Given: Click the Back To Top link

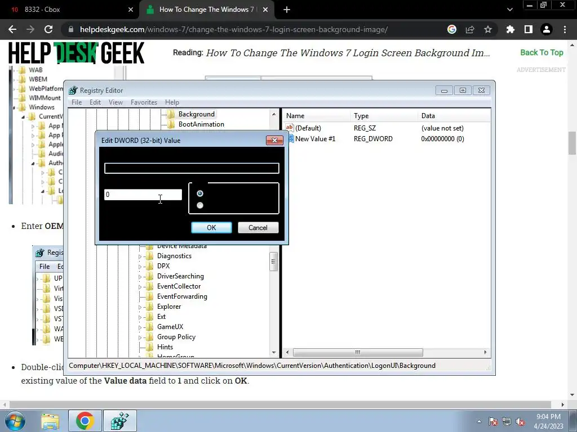Looking at the screenshot, I should (542, 52).
